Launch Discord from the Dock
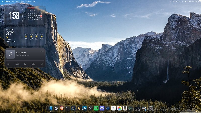Viewport: 201px width, 113px height. pos(102,108)
